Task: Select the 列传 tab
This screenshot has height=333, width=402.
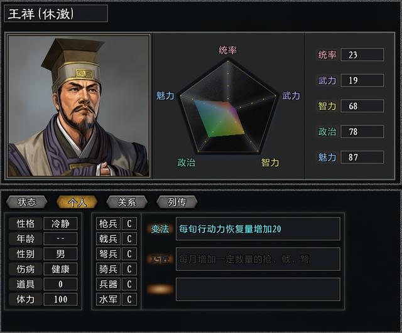Action: (177, 202)
